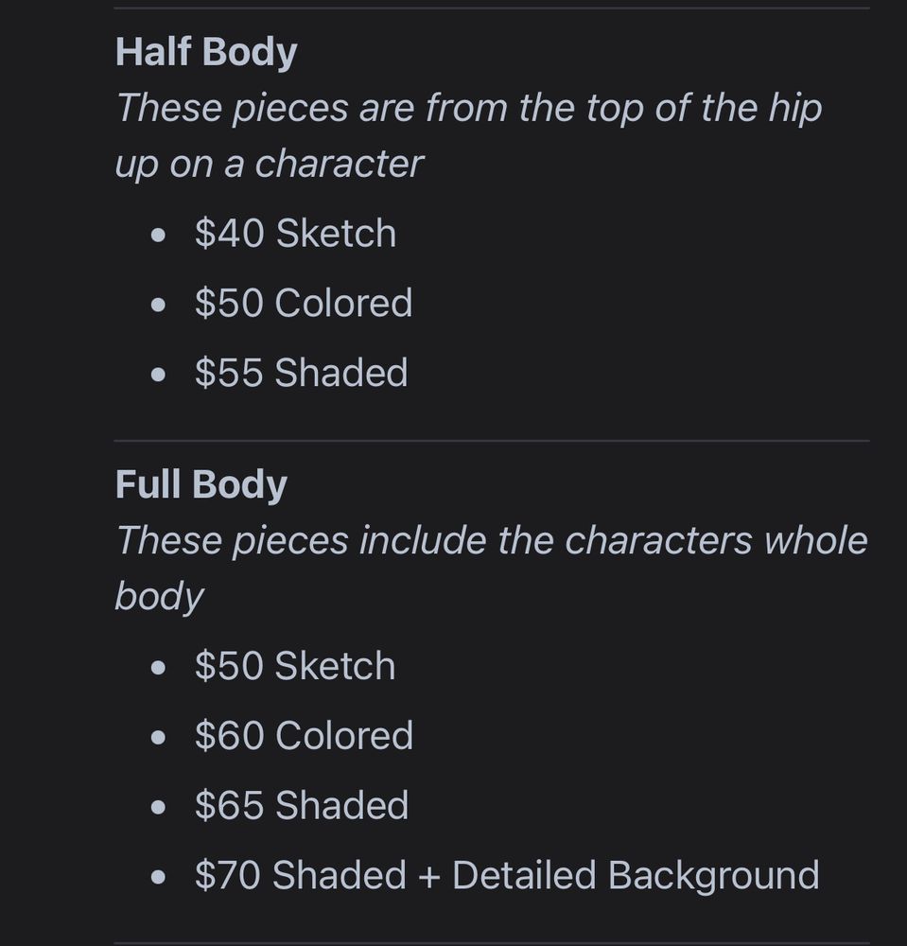Screen dimensions: 907x946
Task: Click the bullet before $60 Colored
Action: tap(158, 738)
